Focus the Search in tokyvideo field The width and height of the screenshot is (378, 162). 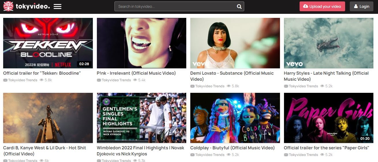[179, 6]
